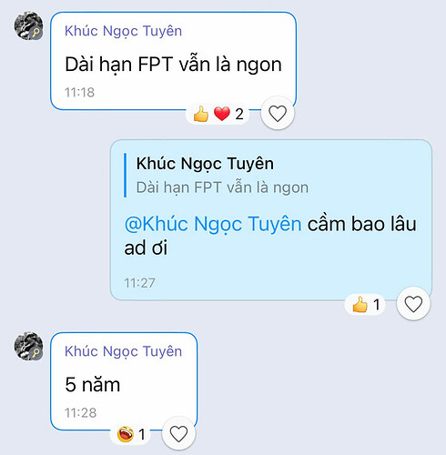446x455 pixels.
Task: Open avatar beside "5 năm" message
Action: pos(29,346)
